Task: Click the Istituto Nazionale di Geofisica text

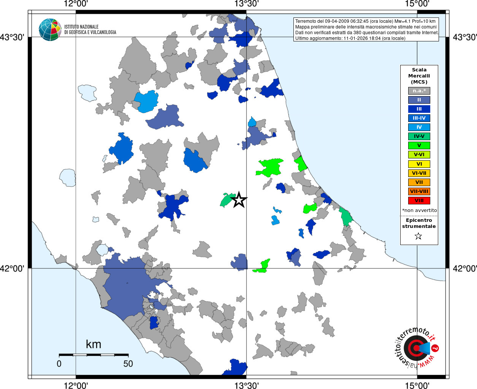Action: pos(90,30)
